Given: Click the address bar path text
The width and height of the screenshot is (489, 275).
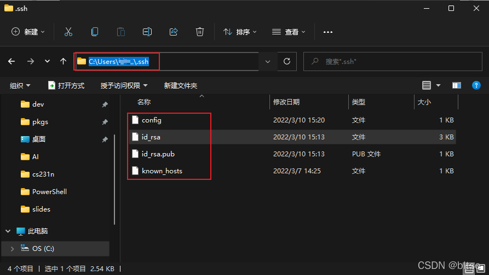Looking at the screenshot, I should tap(118, 61).
